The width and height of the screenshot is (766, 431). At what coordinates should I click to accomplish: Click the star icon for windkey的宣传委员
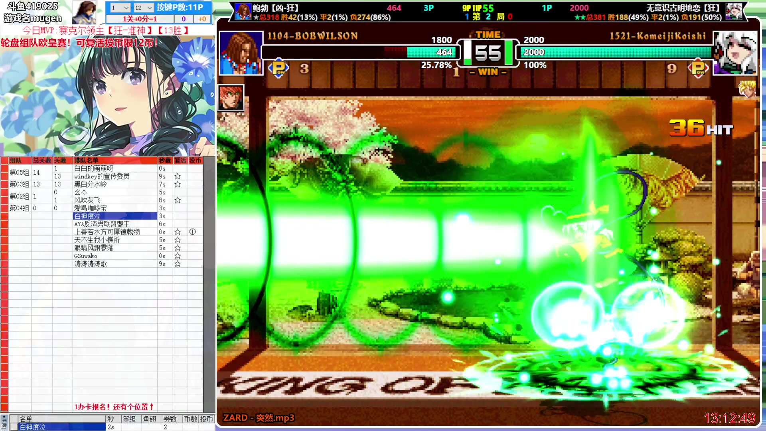point(178,176)
